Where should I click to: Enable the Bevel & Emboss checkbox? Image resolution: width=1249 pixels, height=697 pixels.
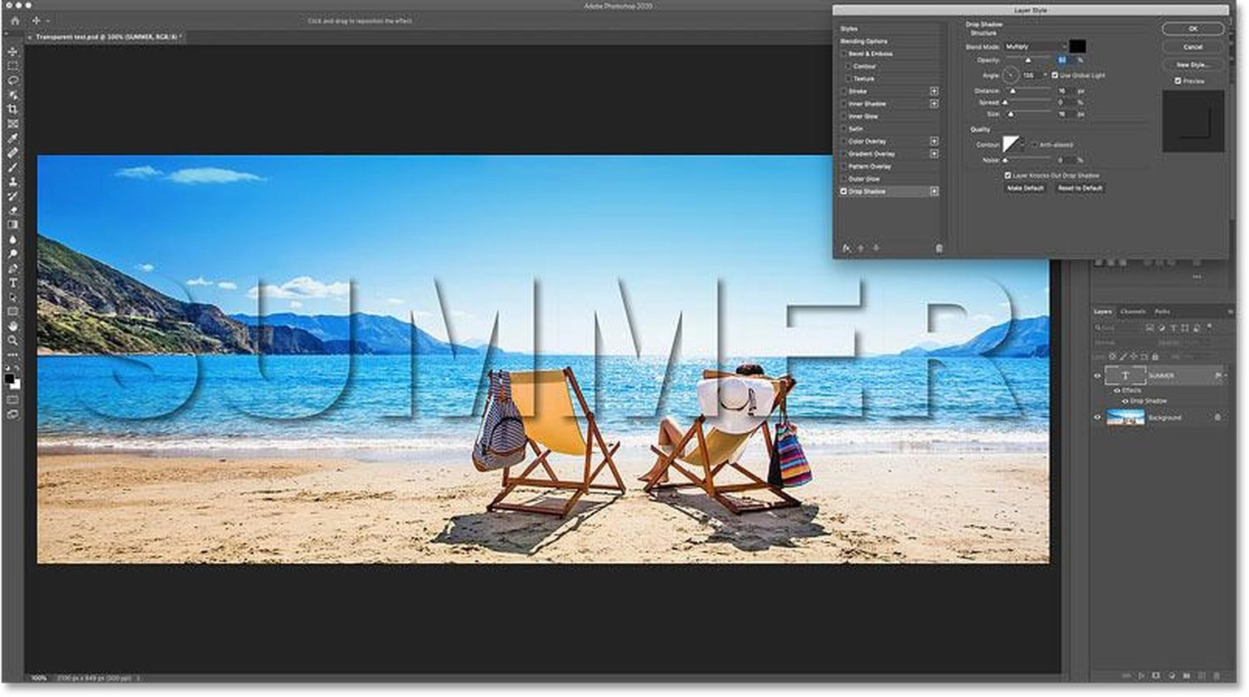coord(843,53)
